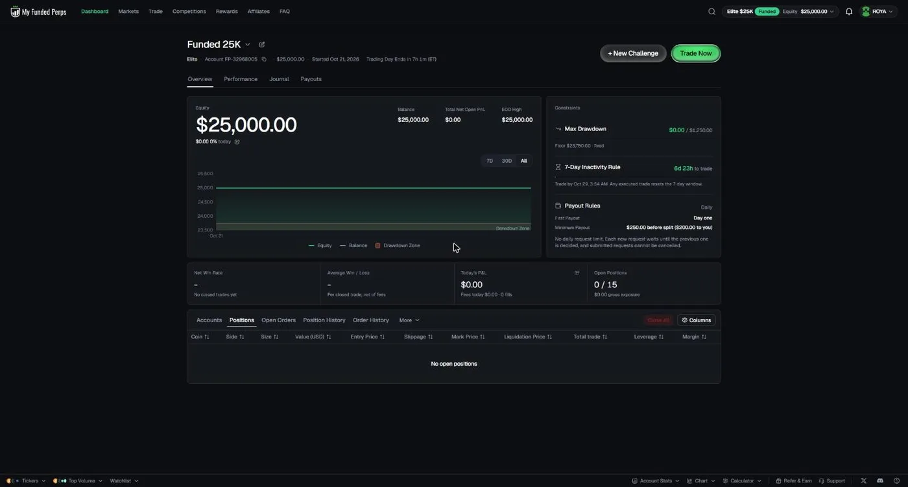Open the Tickers dropdown in footer
Screen dimensions: 908x487
point(26,481)
